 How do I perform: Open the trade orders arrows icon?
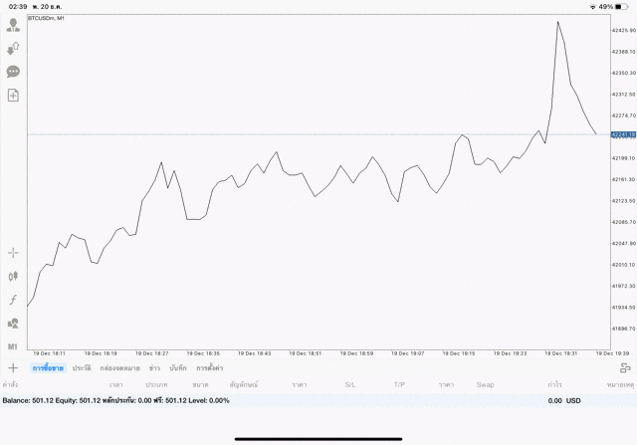point(14,48)
